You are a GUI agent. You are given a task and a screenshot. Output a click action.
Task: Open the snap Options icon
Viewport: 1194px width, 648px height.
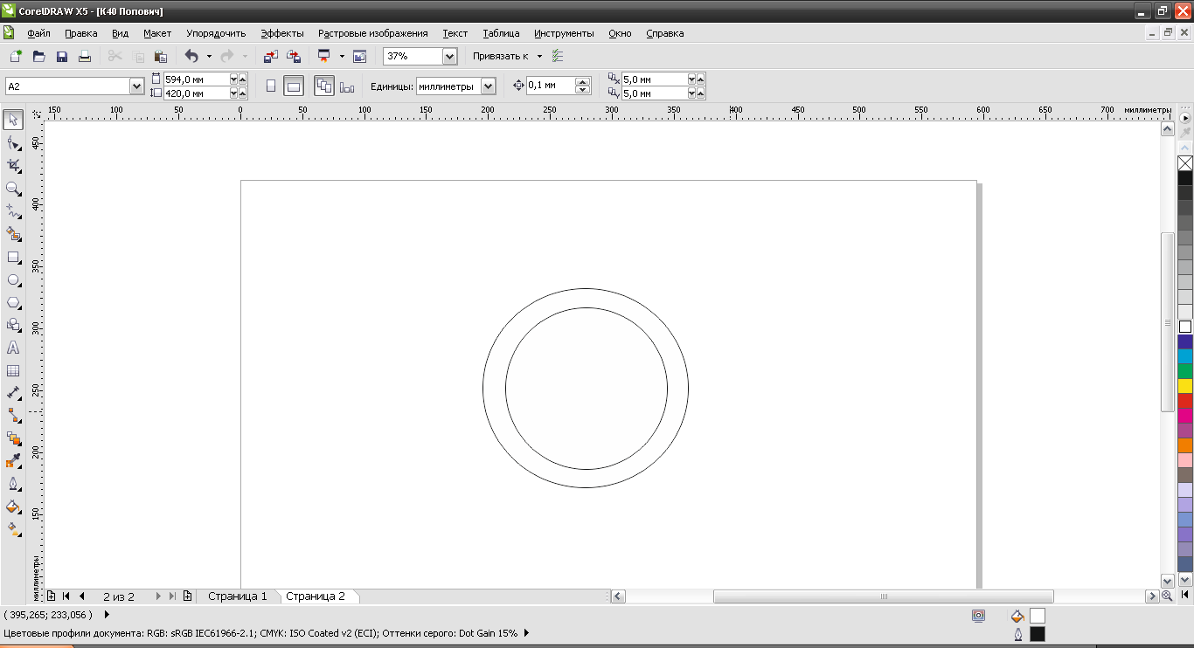pyautogui.click(x=558, y=56)
